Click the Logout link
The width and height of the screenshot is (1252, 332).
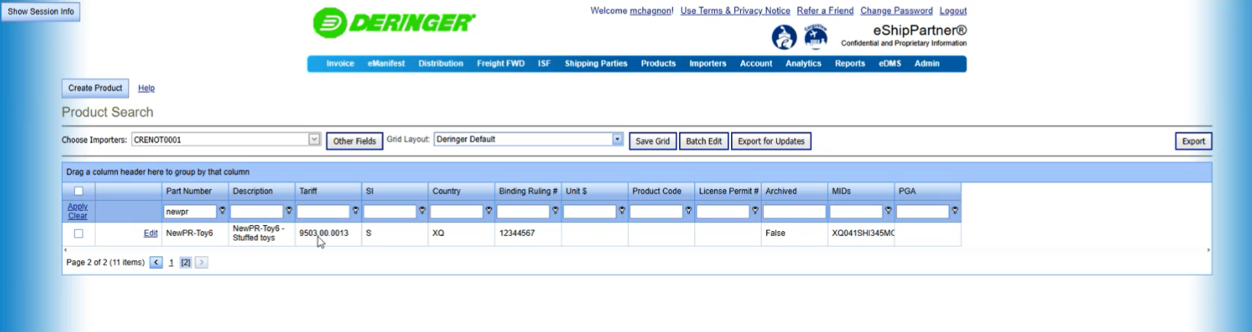click(x=953, y=11)
